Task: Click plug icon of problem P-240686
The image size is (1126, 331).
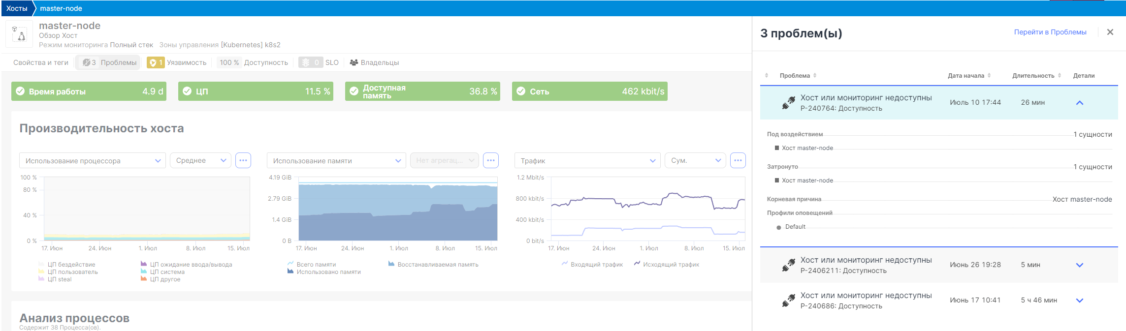Action: click(788, 301)
